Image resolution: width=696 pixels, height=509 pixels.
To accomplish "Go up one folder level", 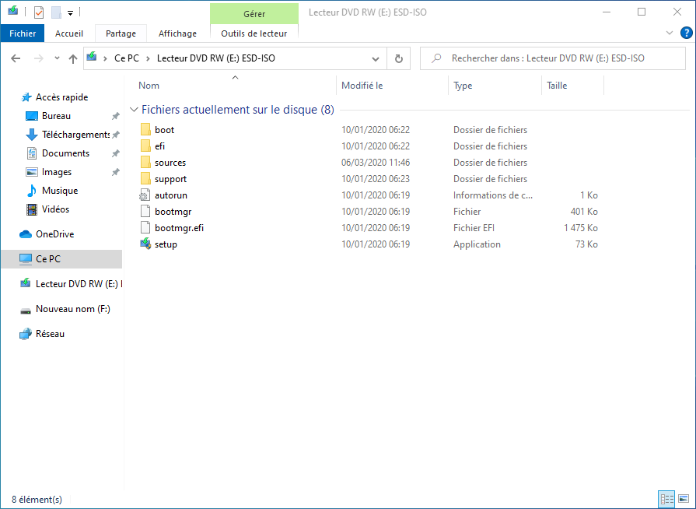I will [x=73, y=58].
